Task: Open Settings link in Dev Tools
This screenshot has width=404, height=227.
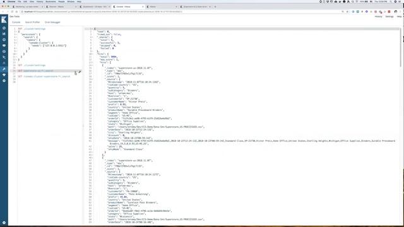Action: click(389, 16)
